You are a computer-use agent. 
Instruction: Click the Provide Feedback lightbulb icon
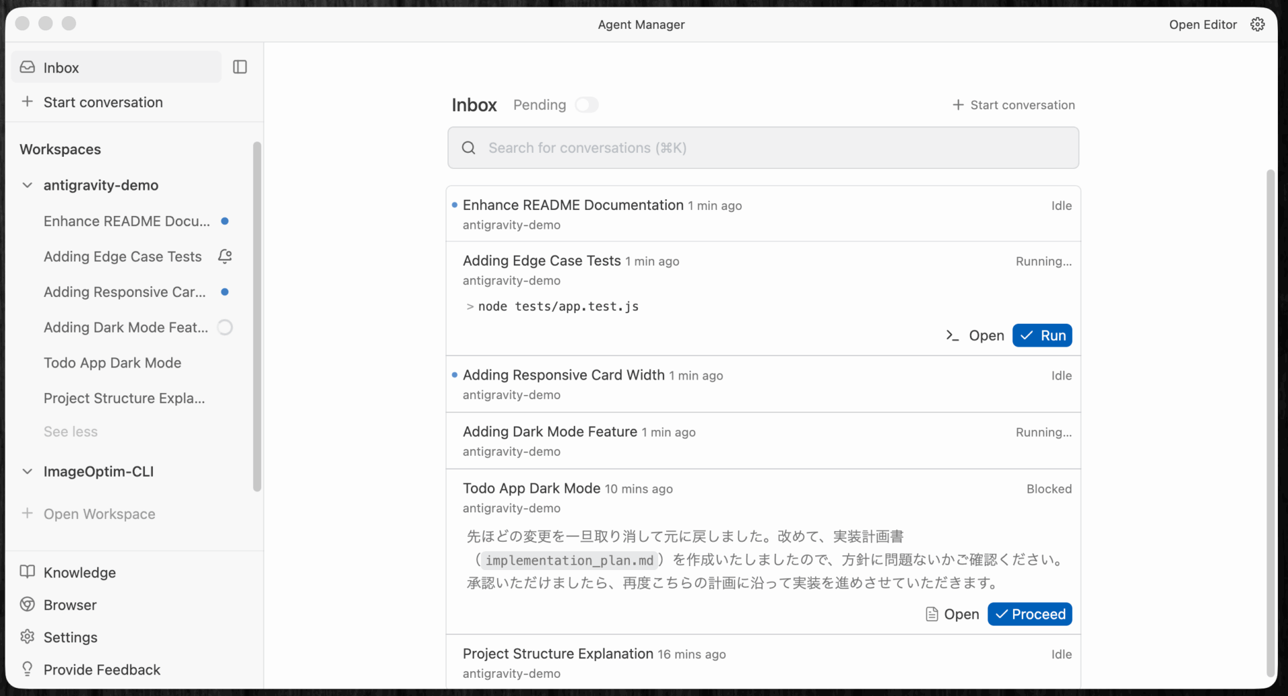(28, 669)
